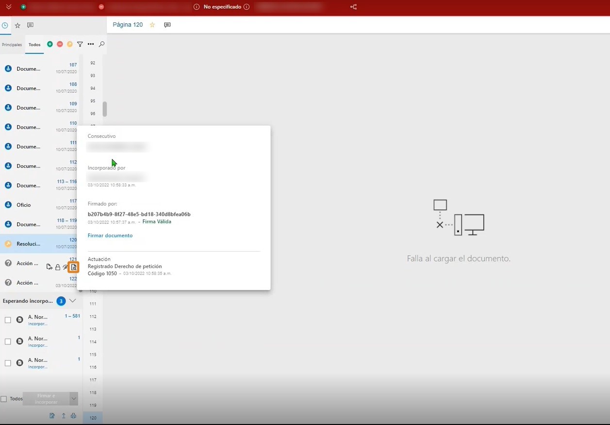Click the question mark icon of Acción row 121
610x425 pixels.
coord(8,263)
